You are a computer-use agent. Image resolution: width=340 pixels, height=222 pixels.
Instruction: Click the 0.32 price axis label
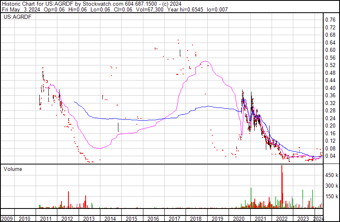[x=330, y=103]
